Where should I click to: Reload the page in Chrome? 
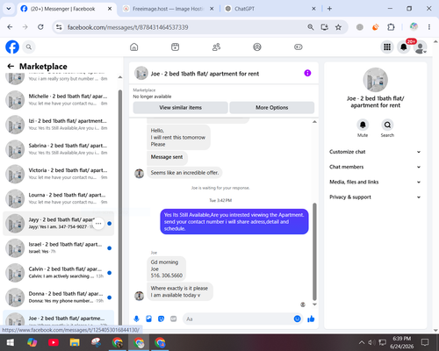(x=40, y=27)
